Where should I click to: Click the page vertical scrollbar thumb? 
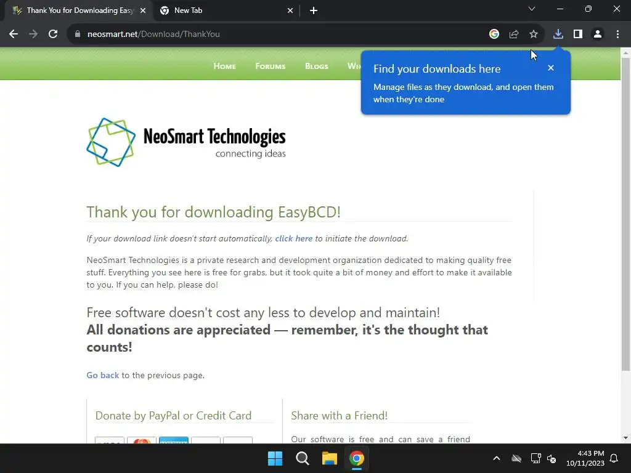(625, 213)
